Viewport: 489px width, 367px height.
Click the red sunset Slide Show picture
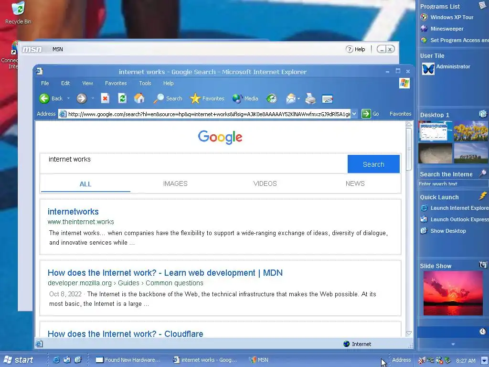[x=453, y=293]
